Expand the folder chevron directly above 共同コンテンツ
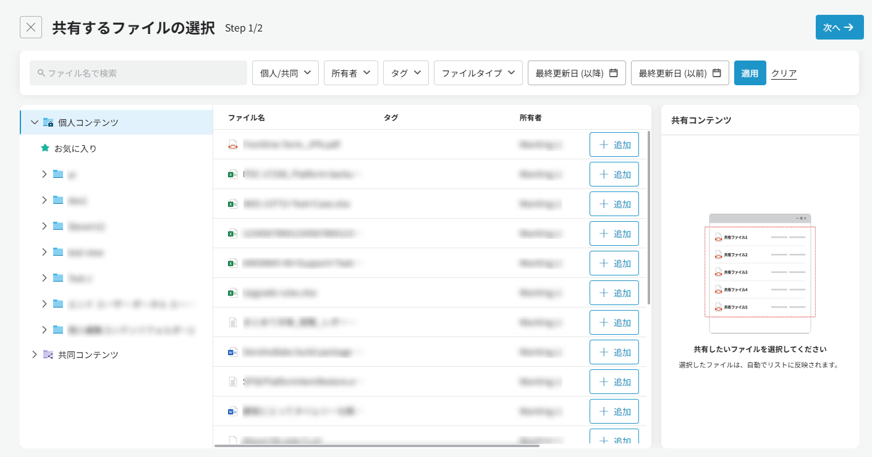This screenshot has height=457, width=872. 44,330
